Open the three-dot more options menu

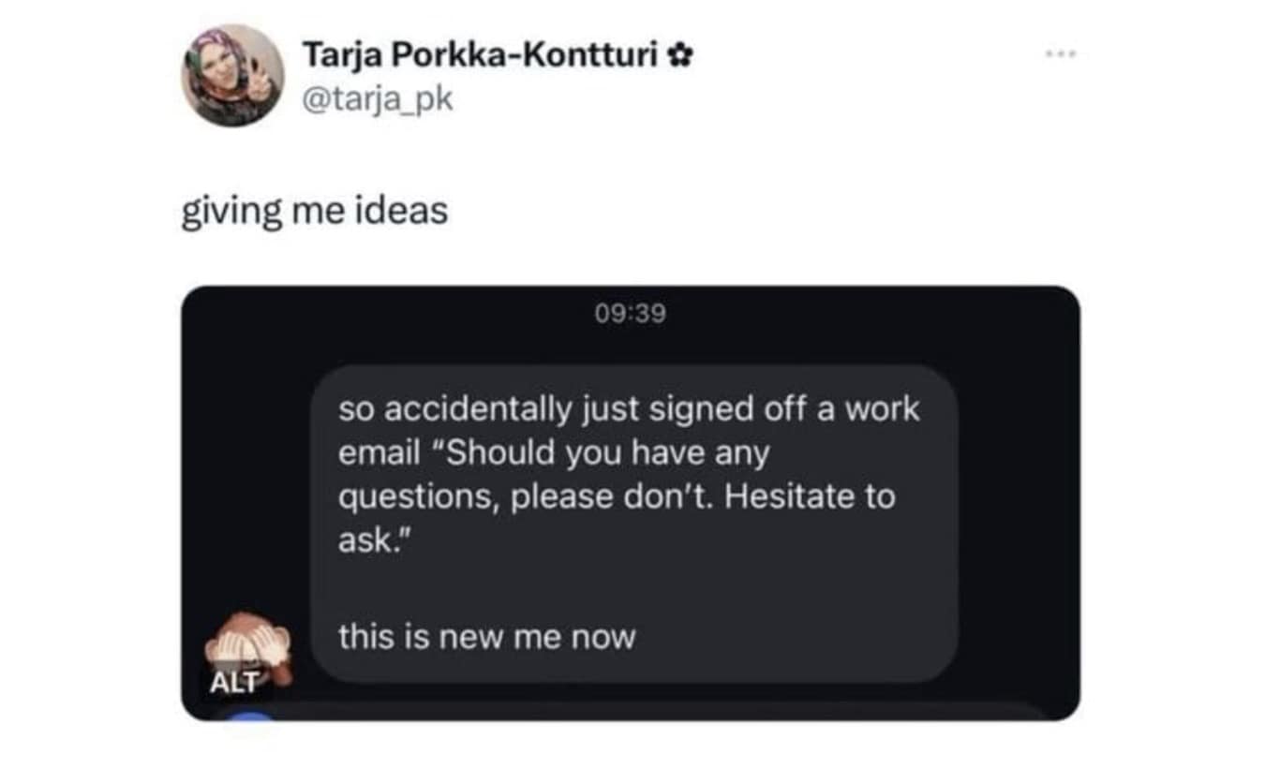pos(1062,54)
